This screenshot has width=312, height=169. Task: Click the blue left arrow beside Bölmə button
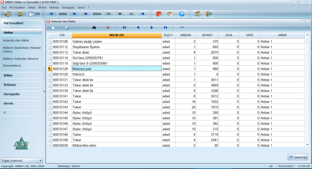pyautogui.click(x=86, y=14)
